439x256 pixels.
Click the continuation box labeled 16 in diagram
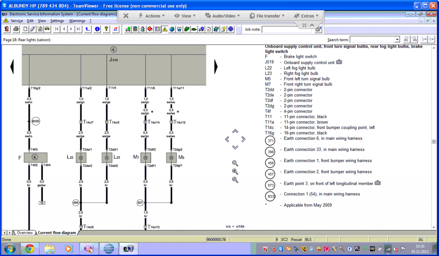pyautogui.click(x=42, y=203)
